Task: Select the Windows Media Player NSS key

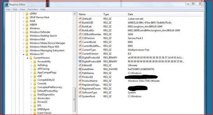Action: click(44, 47)
